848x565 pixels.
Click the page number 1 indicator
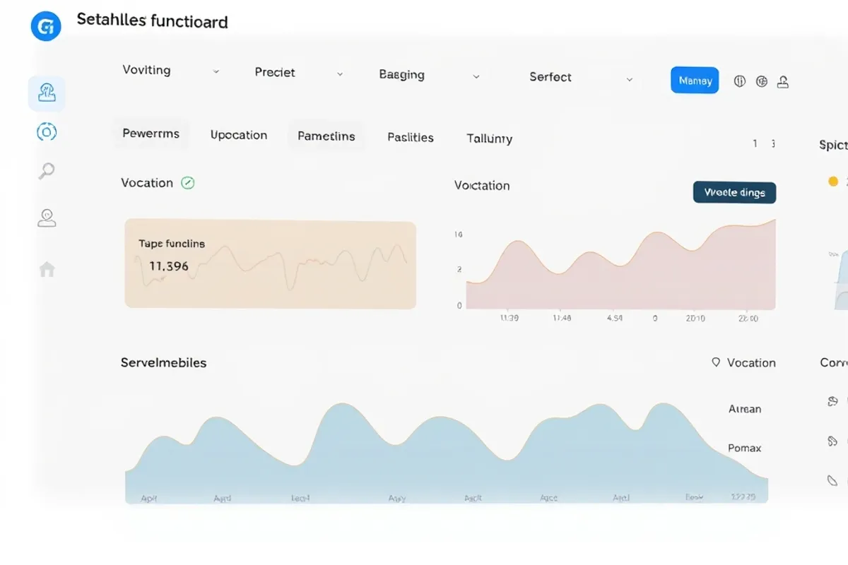(x=755, y=143)
